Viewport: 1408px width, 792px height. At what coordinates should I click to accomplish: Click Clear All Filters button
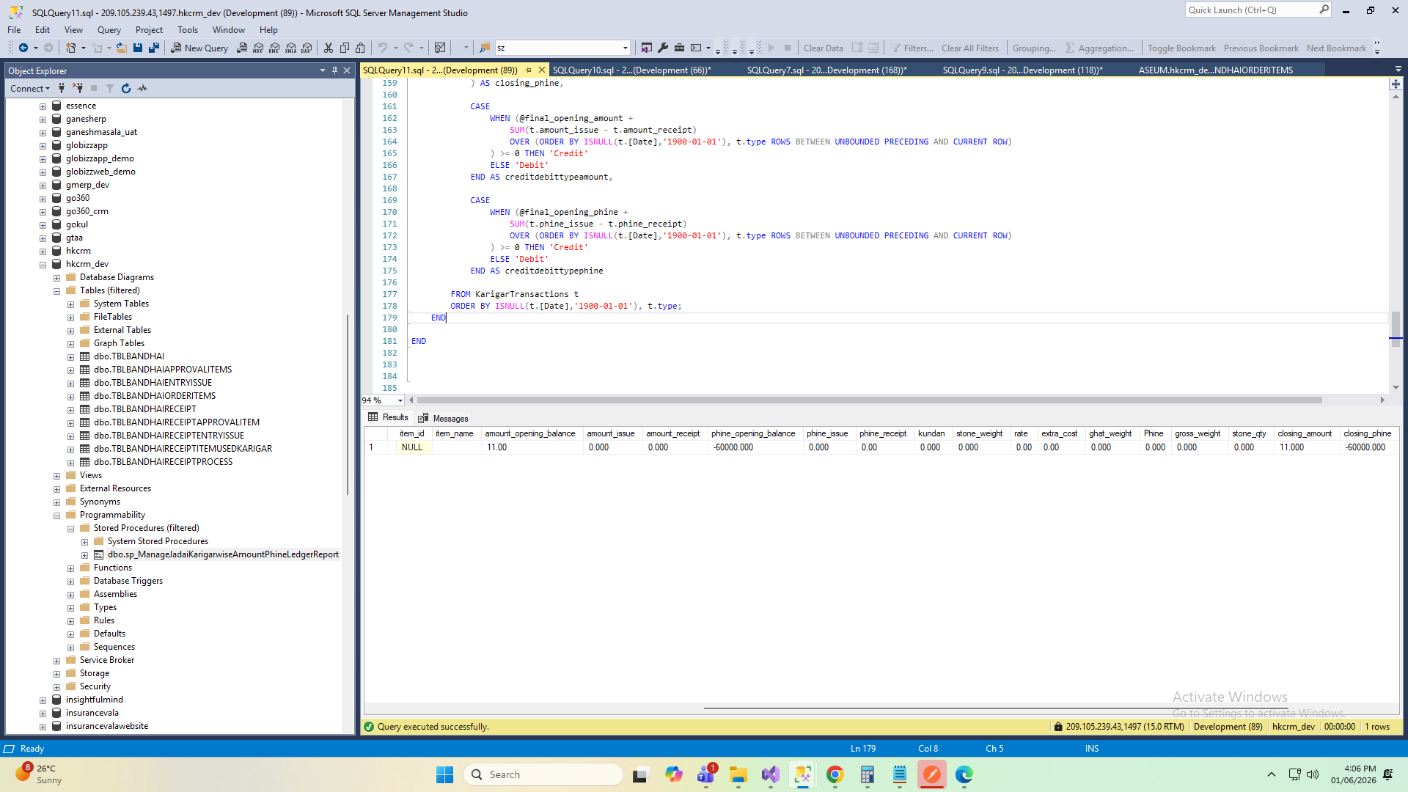[x=969, y=48]
